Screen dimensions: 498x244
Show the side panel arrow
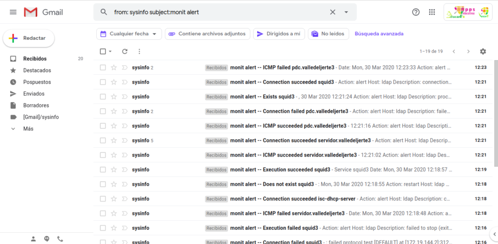(494, 234)
